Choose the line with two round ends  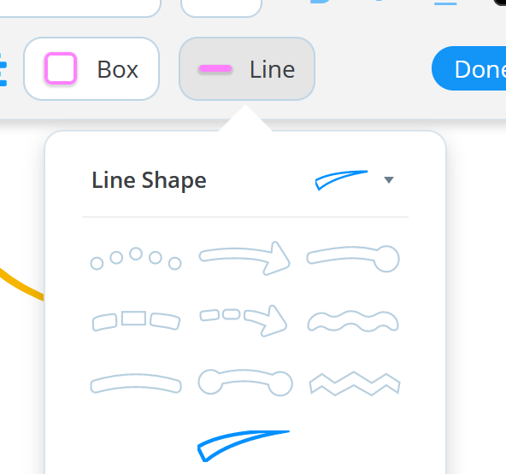tap(245, 383)
